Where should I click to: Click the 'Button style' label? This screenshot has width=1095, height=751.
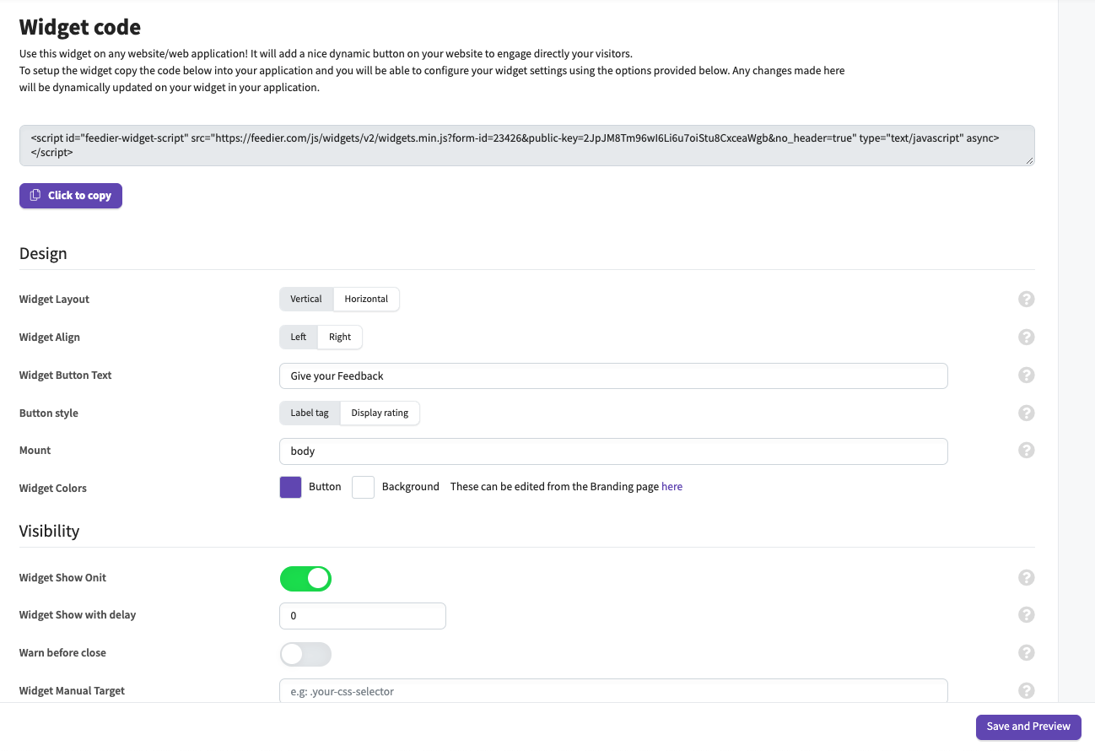click(49, 413)
